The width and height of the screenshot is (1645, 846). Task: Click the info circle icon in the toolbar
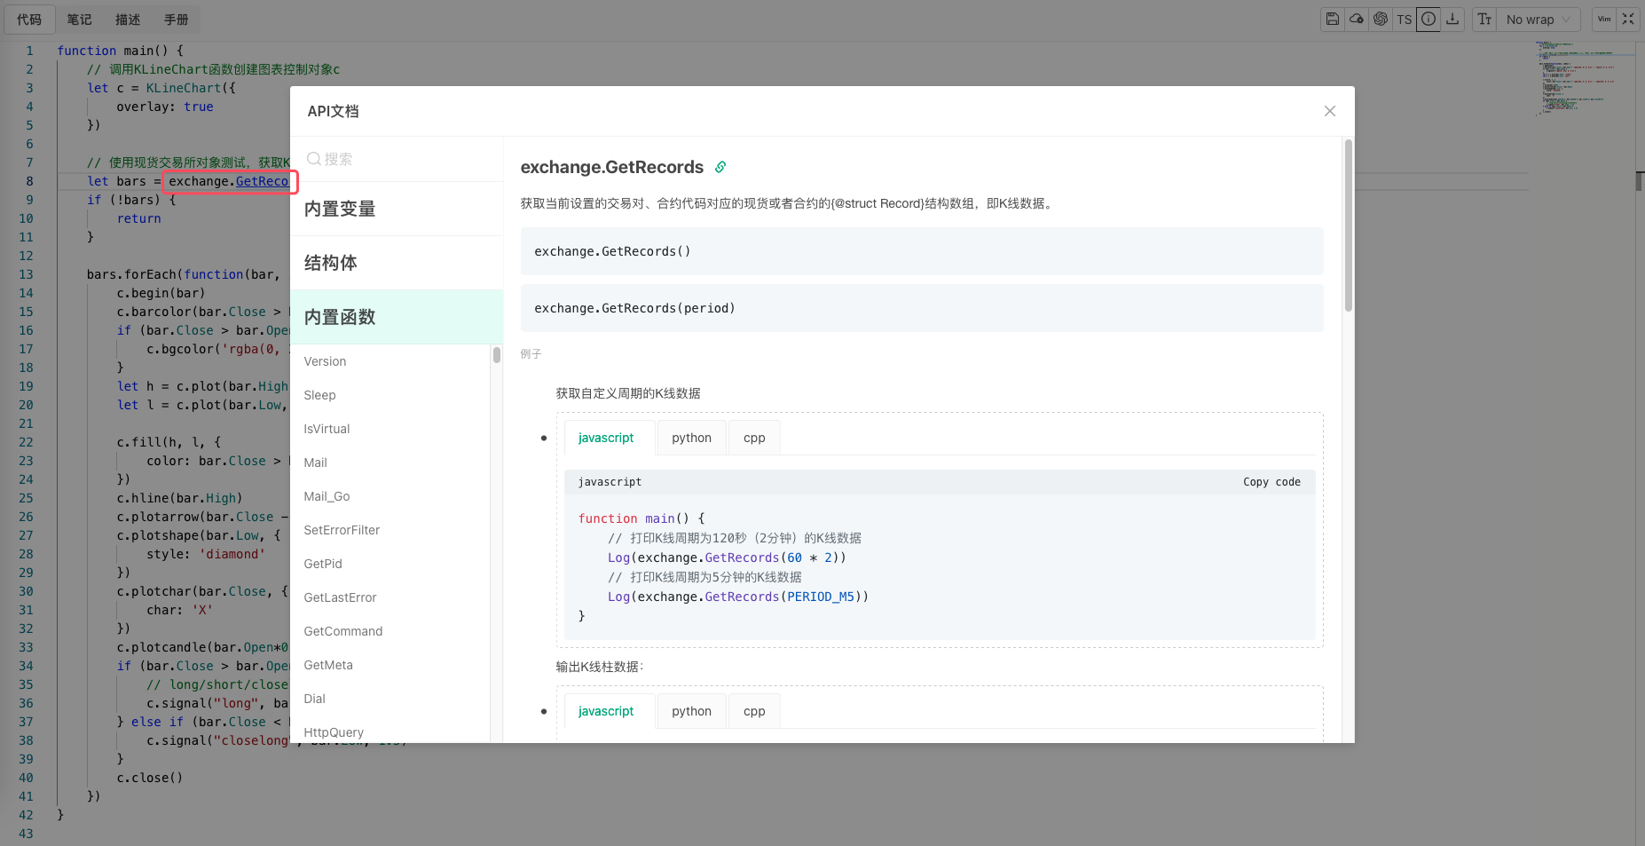[x=1429, y=19]
